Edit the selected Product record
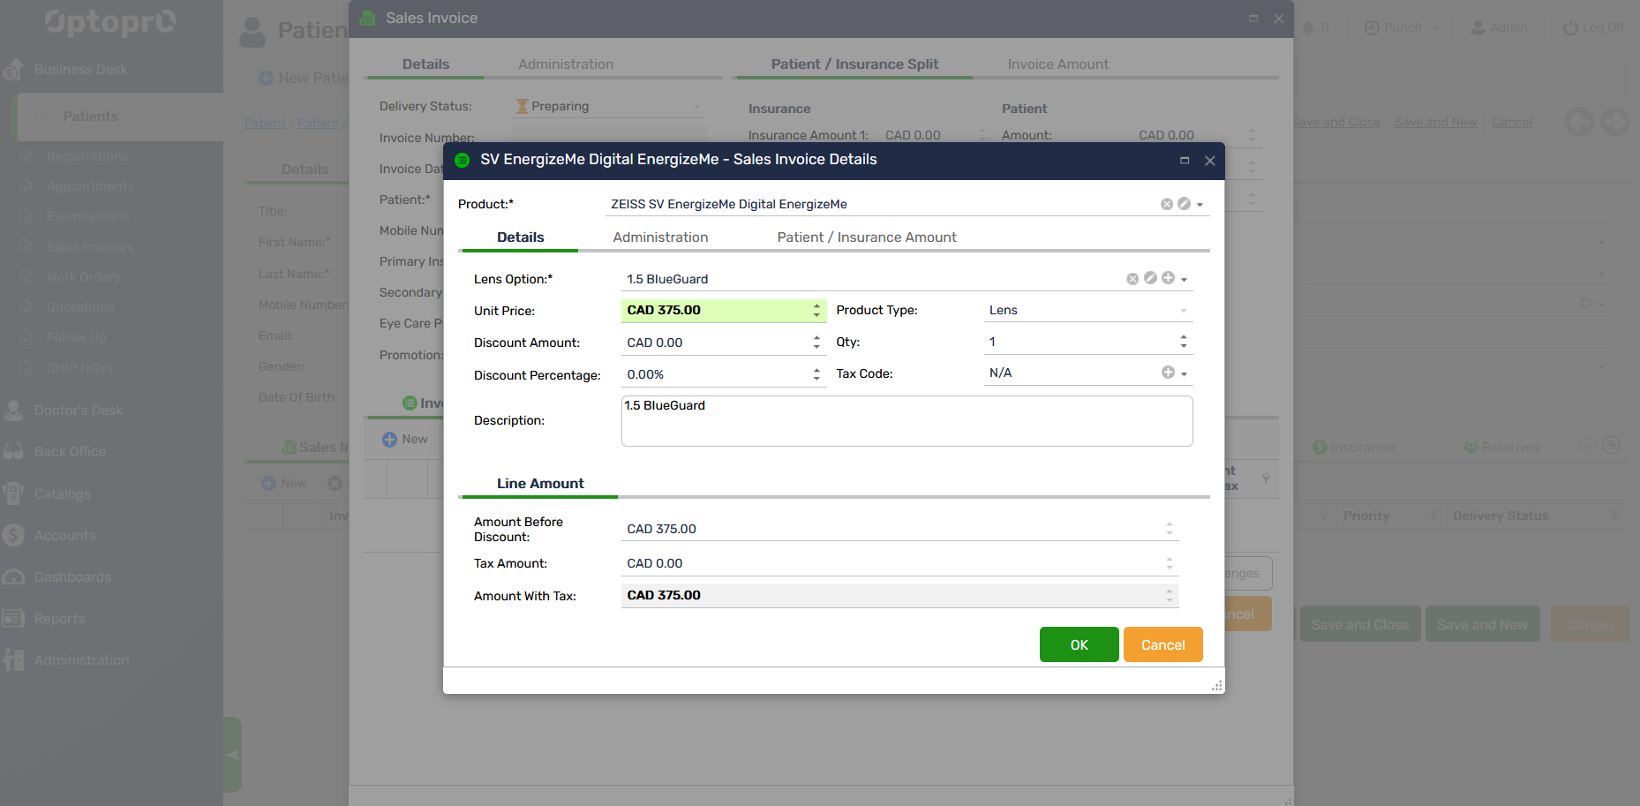This screenshot has height=806, width=1640. (x=1184, y=204)
